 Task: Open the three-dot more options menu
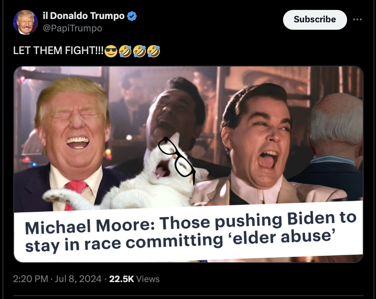[357, 19]
